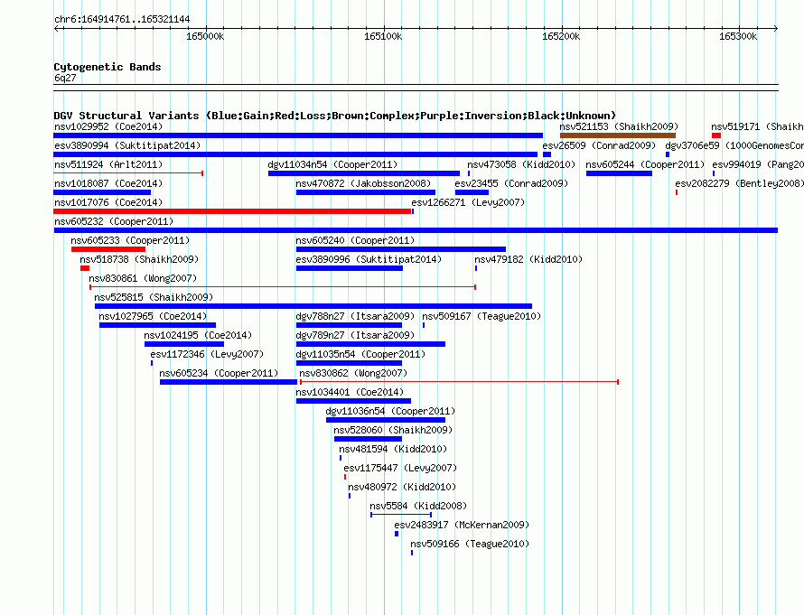Image resolution: width=804 pixels, height=615 pixels.
Task: Click the nsv605232 (Cooper2011) label
Action: [114, 221]
